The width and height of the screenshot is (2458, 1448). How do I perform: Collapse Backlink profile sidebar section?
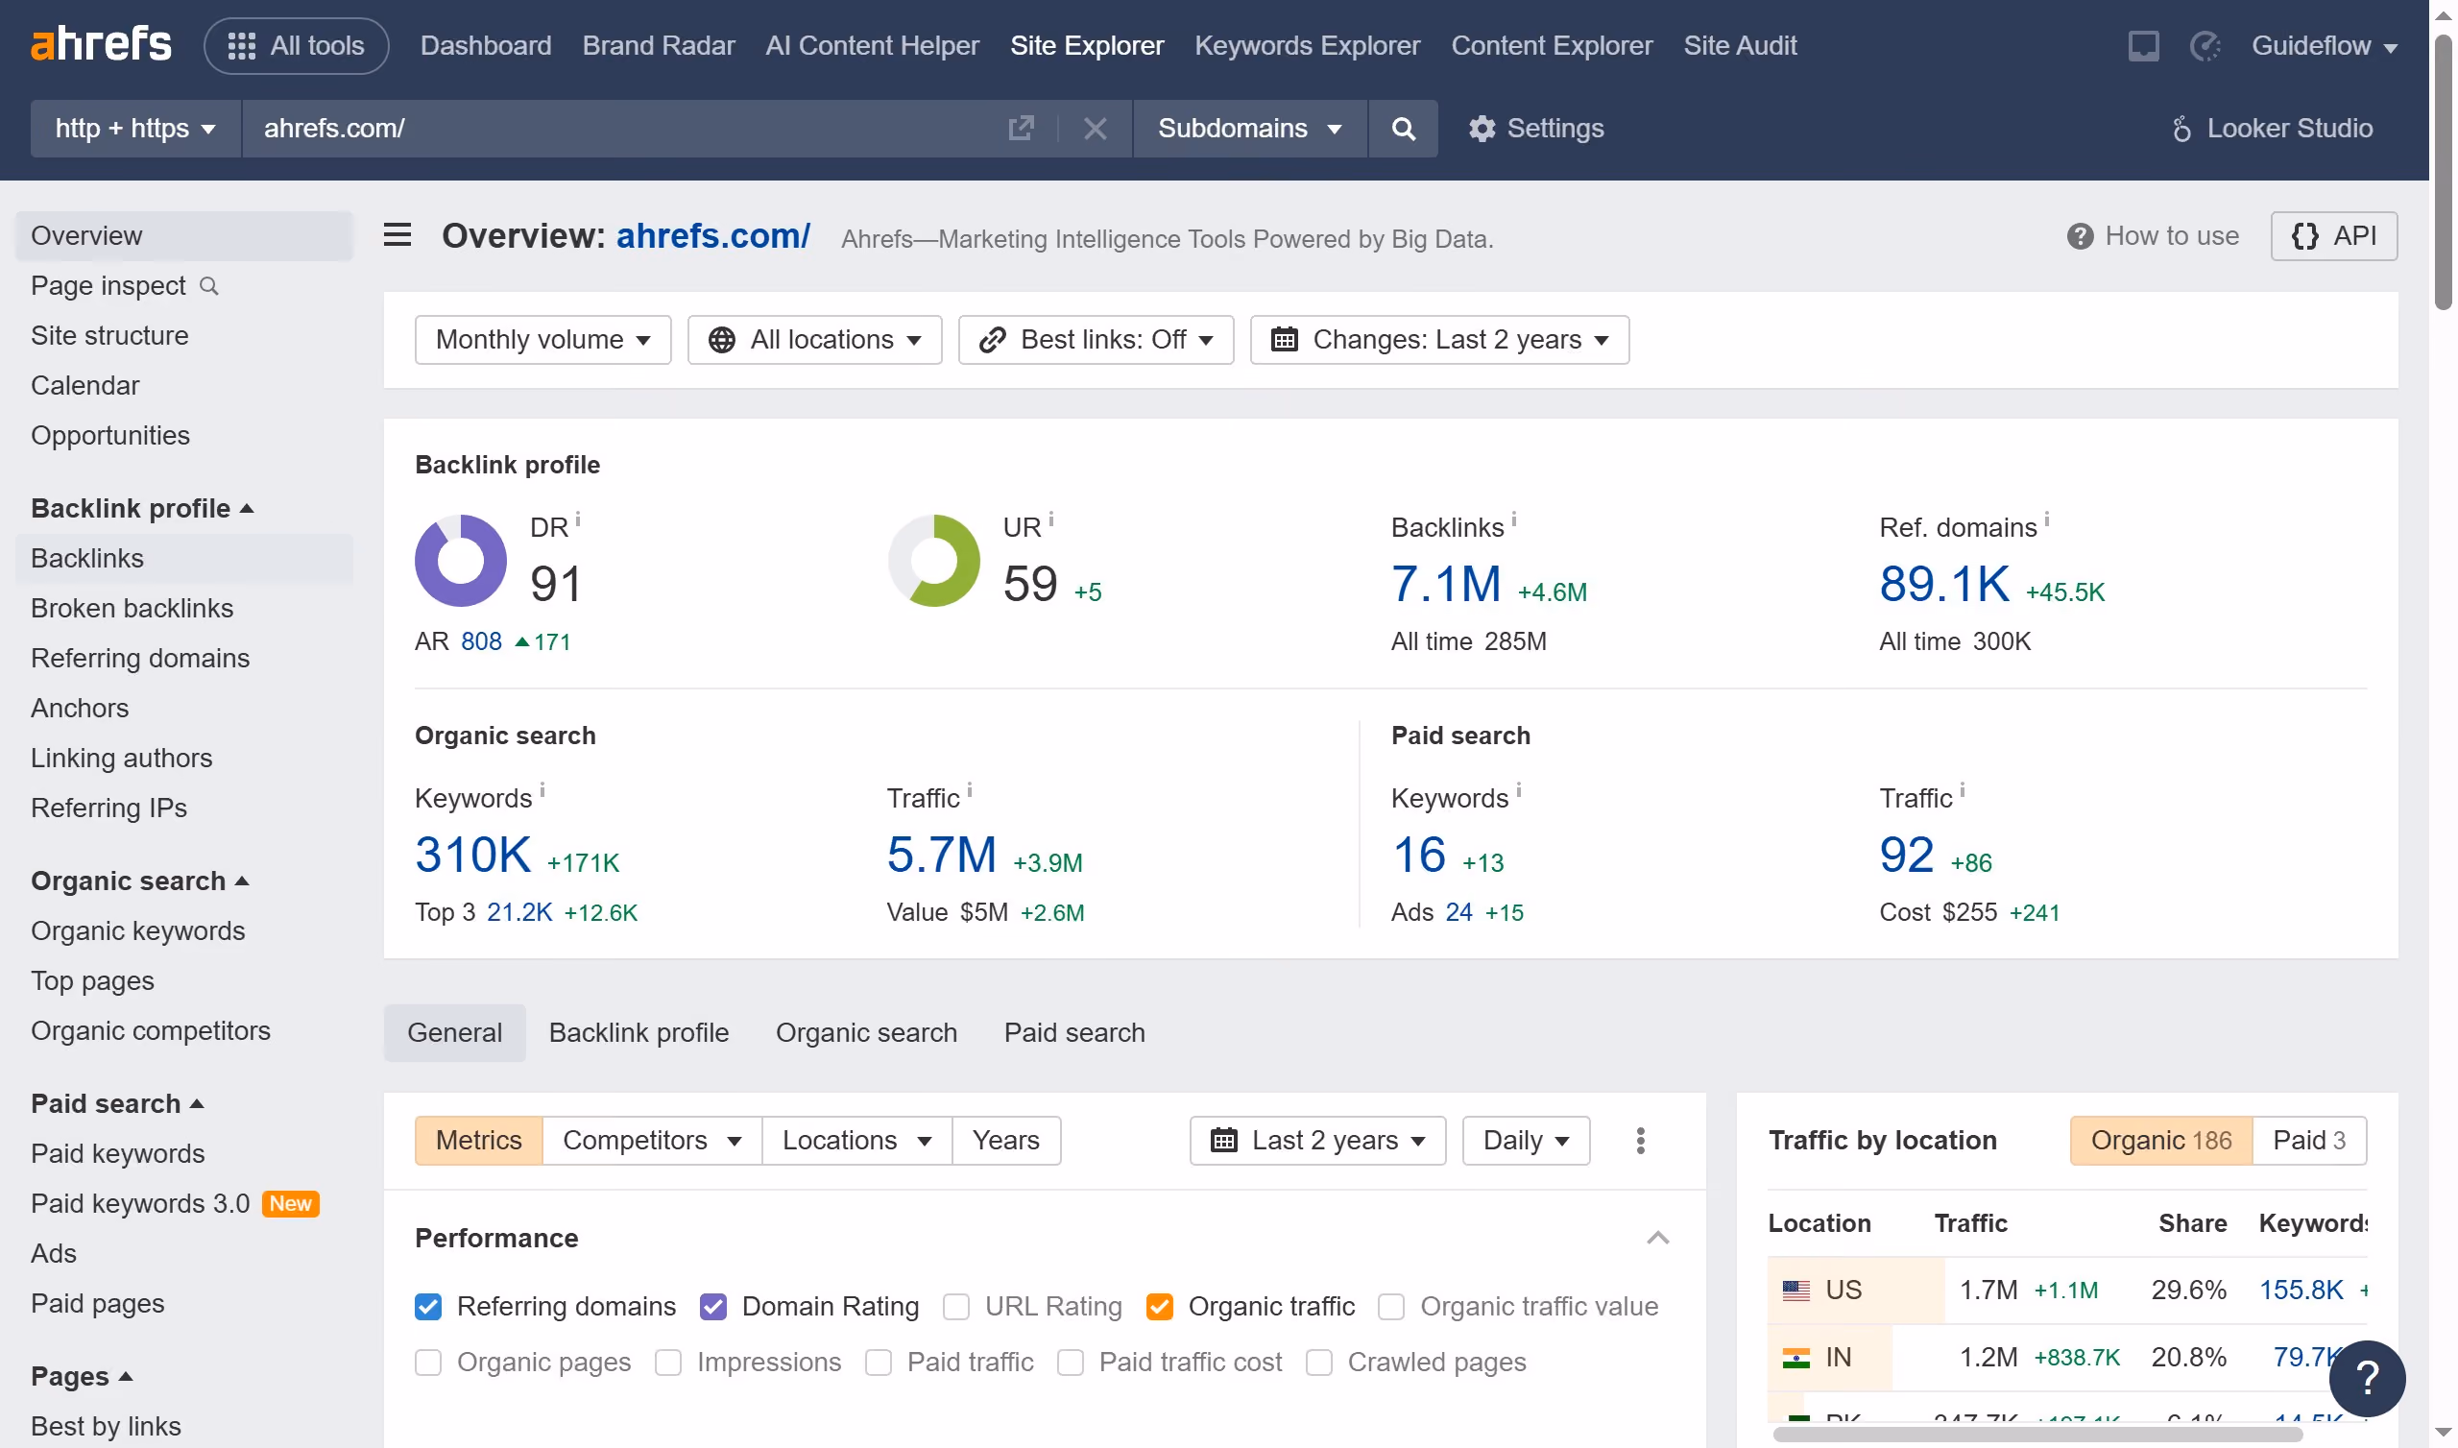point(142,508)
